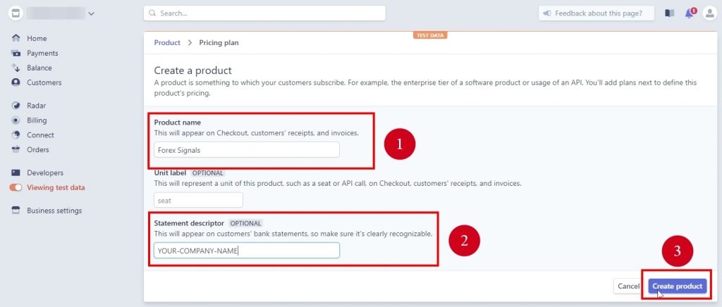This screenshot has width=722, height=307.
Task: Click the Home icon in sidebar
Action: pyautogui.click(x=16, y=38)
